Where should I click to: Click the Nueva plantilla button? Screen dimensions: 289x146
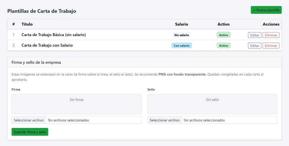[266, 10]
